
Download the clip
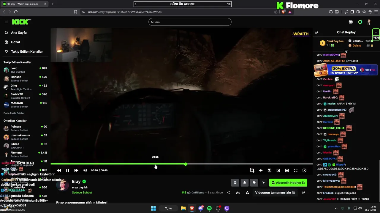click(x=238, y=193)
